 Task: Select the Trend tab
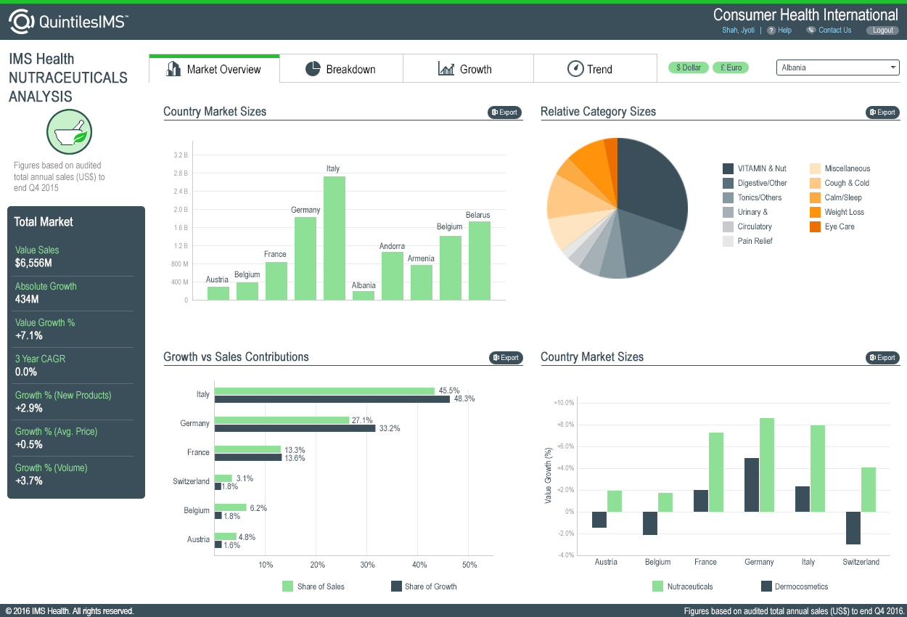coord(595,69)
